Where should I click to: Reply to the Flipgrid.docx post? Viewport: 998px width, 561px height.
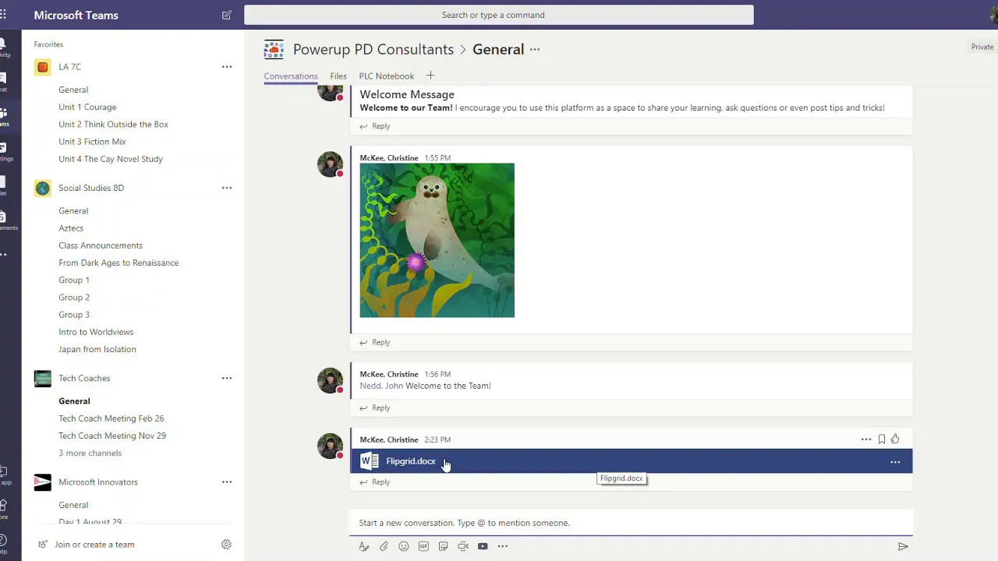click(375, 482)
